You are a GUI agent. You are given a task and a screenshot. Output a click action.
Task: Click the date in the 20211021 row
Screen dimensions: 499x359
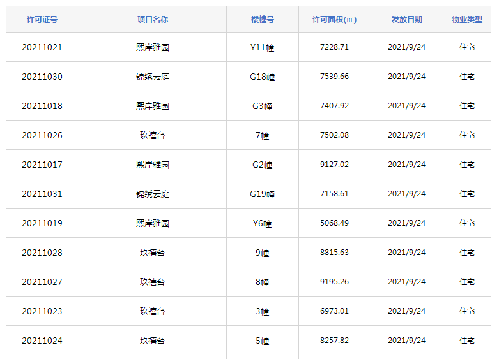407,47
